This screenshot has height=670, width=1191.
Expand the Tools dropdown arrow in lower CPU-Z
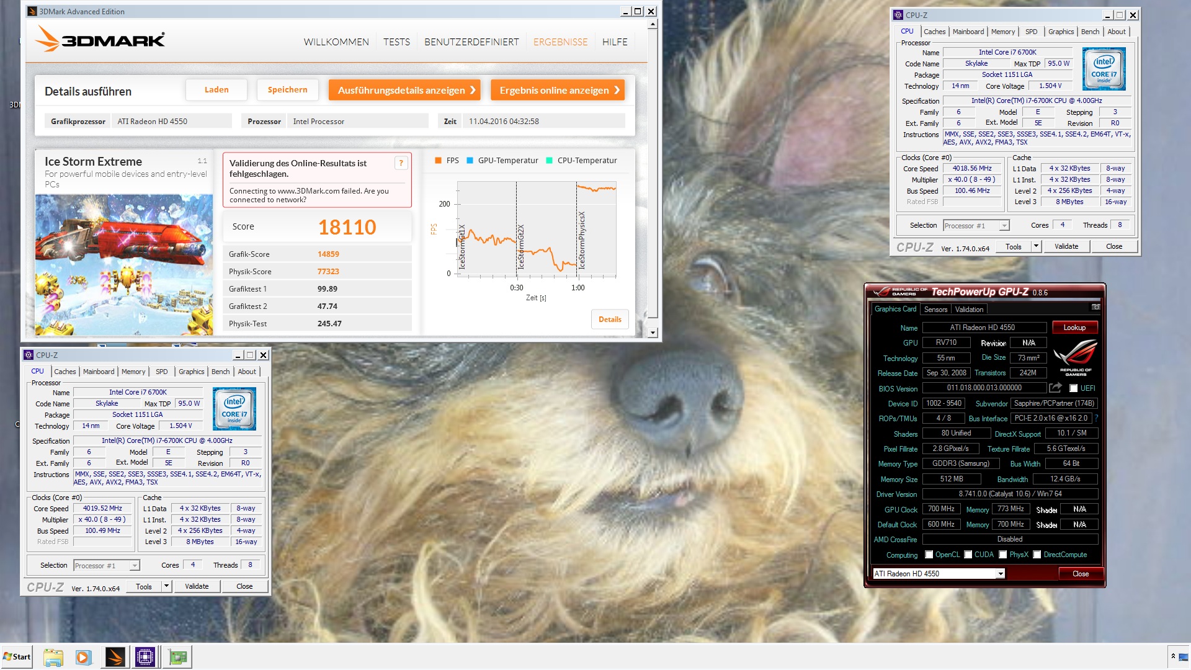166,586
